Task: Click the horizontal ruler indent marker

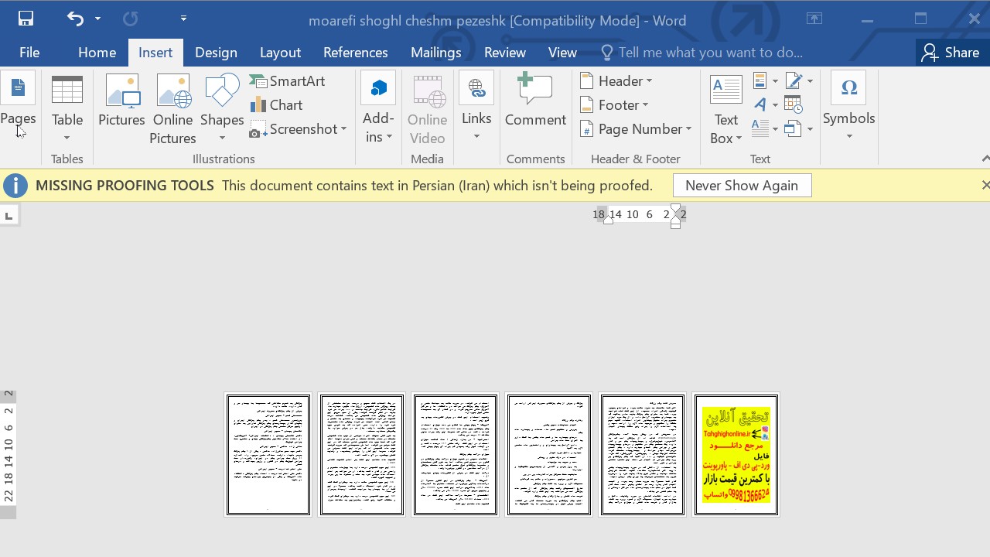Action: (675, 216)
